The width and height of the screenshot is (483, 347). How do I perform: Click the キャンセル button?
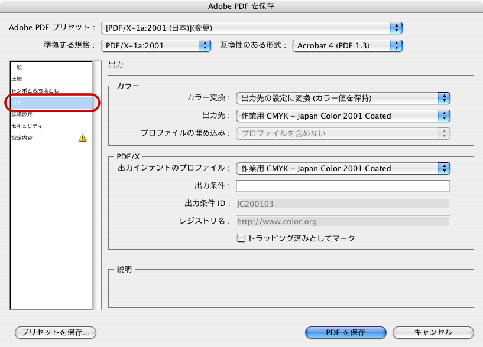[433, 333]
